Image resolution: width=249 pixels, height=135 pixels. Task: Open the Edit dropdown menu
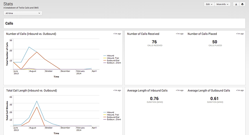(x=209, y=4)
